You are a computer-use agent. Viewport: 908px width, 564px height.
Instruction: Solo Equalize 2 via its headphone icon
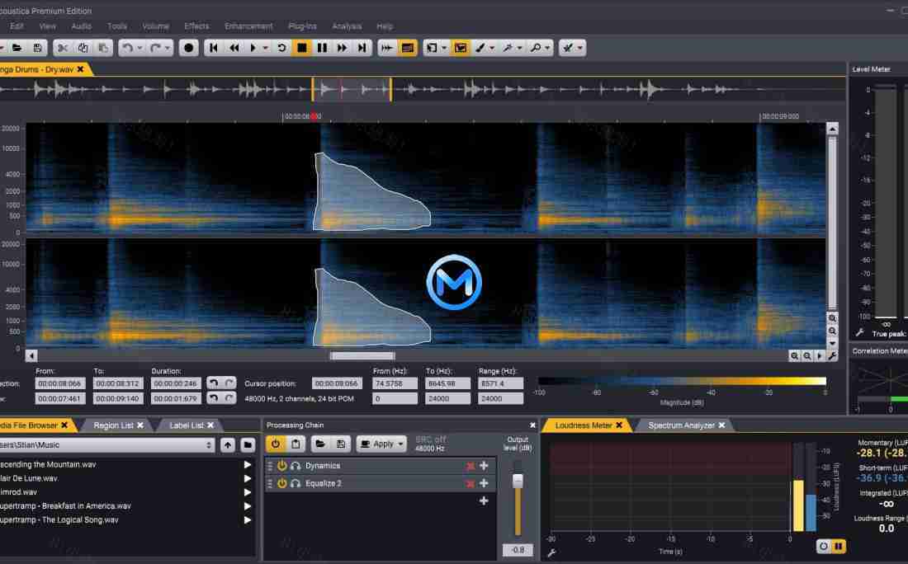(296, 483)
